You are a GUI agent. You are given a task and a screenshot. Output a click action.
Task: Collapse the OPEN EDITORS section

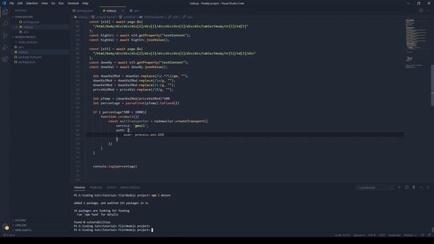[x=39, y=17]
